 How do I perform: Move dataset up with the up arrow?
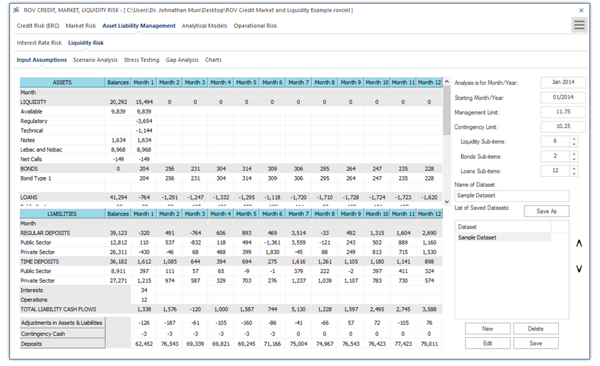pyautogui.click(x=579, y=243)
